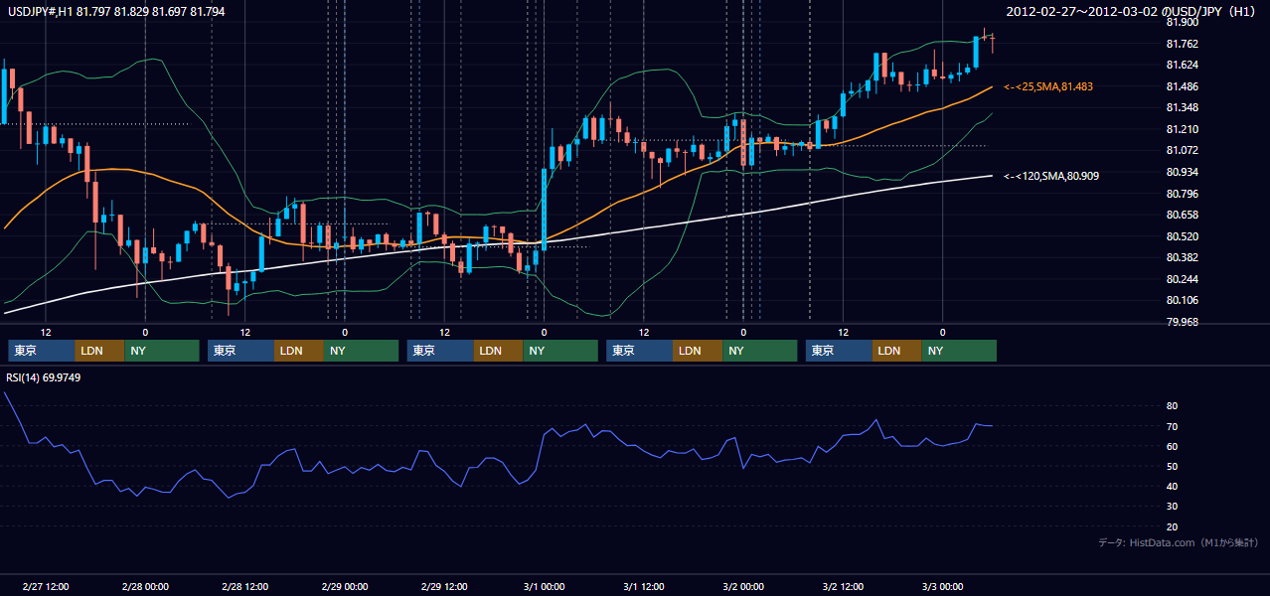This screenshot has height=596, width=1270.
Task: Select the 3/2 12:00 date label
Action: pos(843,586)
